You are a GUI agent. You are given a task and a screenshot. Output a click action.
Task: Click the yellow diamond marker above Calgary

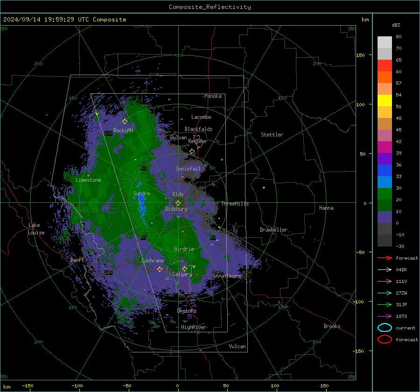point(184,268)
